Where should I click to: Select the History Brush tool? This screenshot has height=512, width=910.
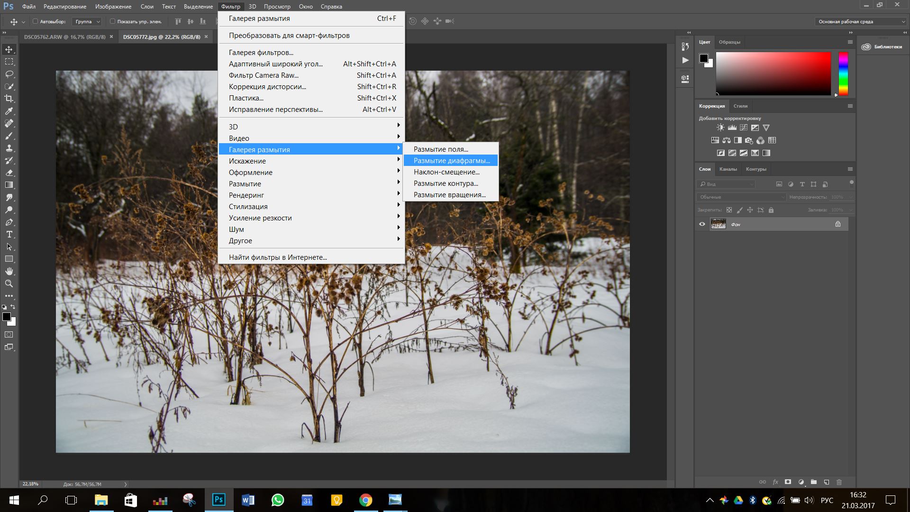coord(9,160)
